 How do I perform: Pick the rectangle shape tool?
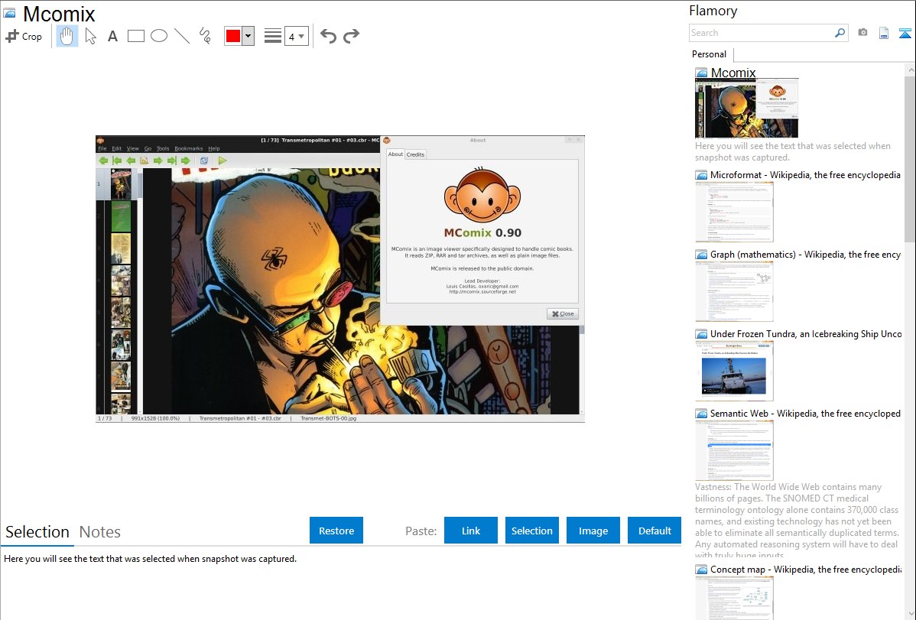(x=136, y=36)
